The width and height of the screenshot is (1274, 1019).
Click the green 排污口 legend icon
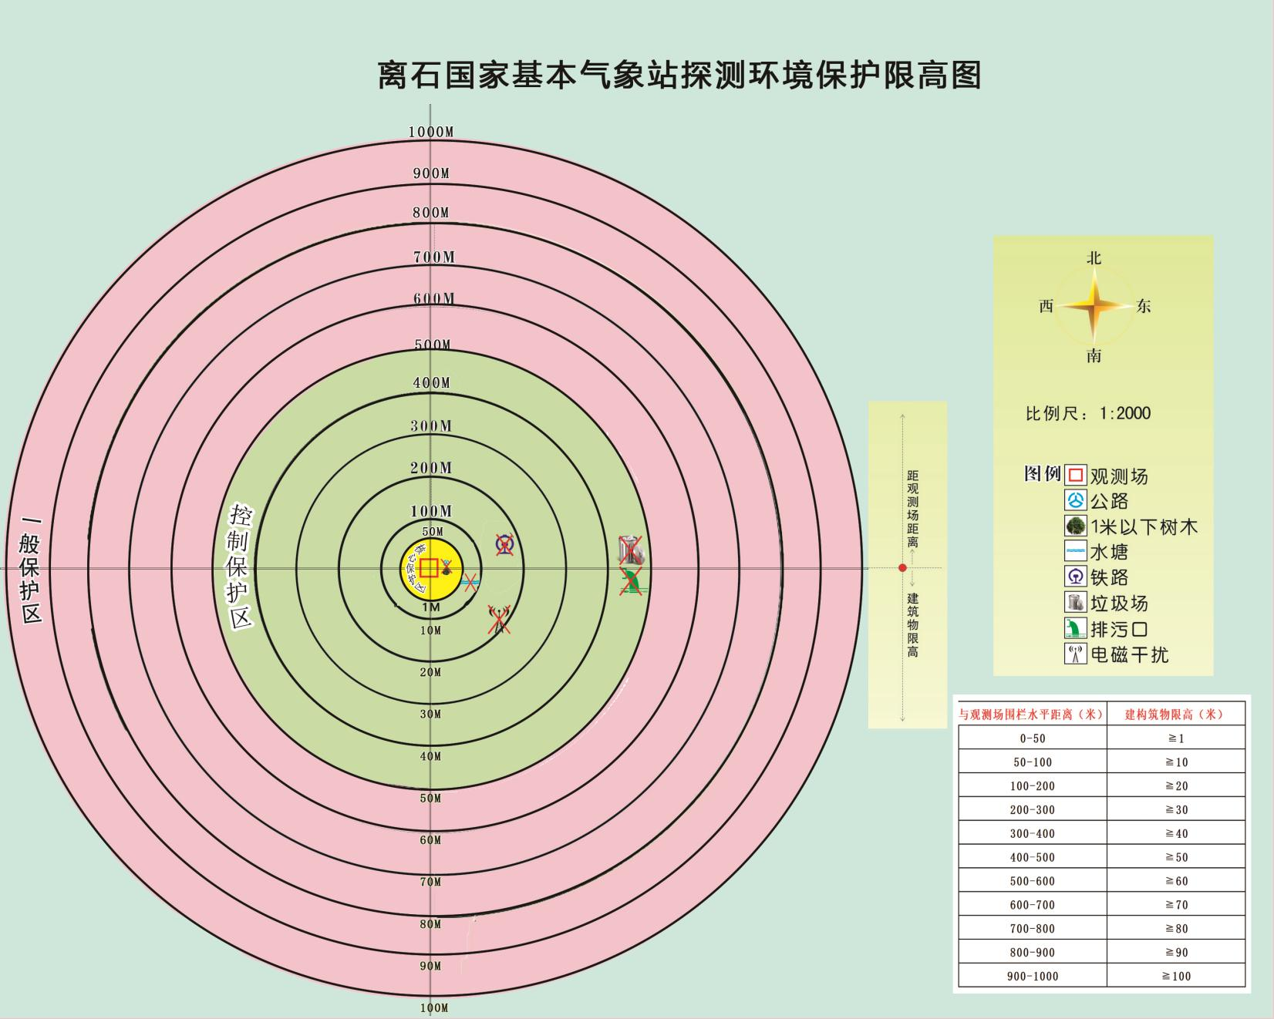click(x=1075, y=628)
